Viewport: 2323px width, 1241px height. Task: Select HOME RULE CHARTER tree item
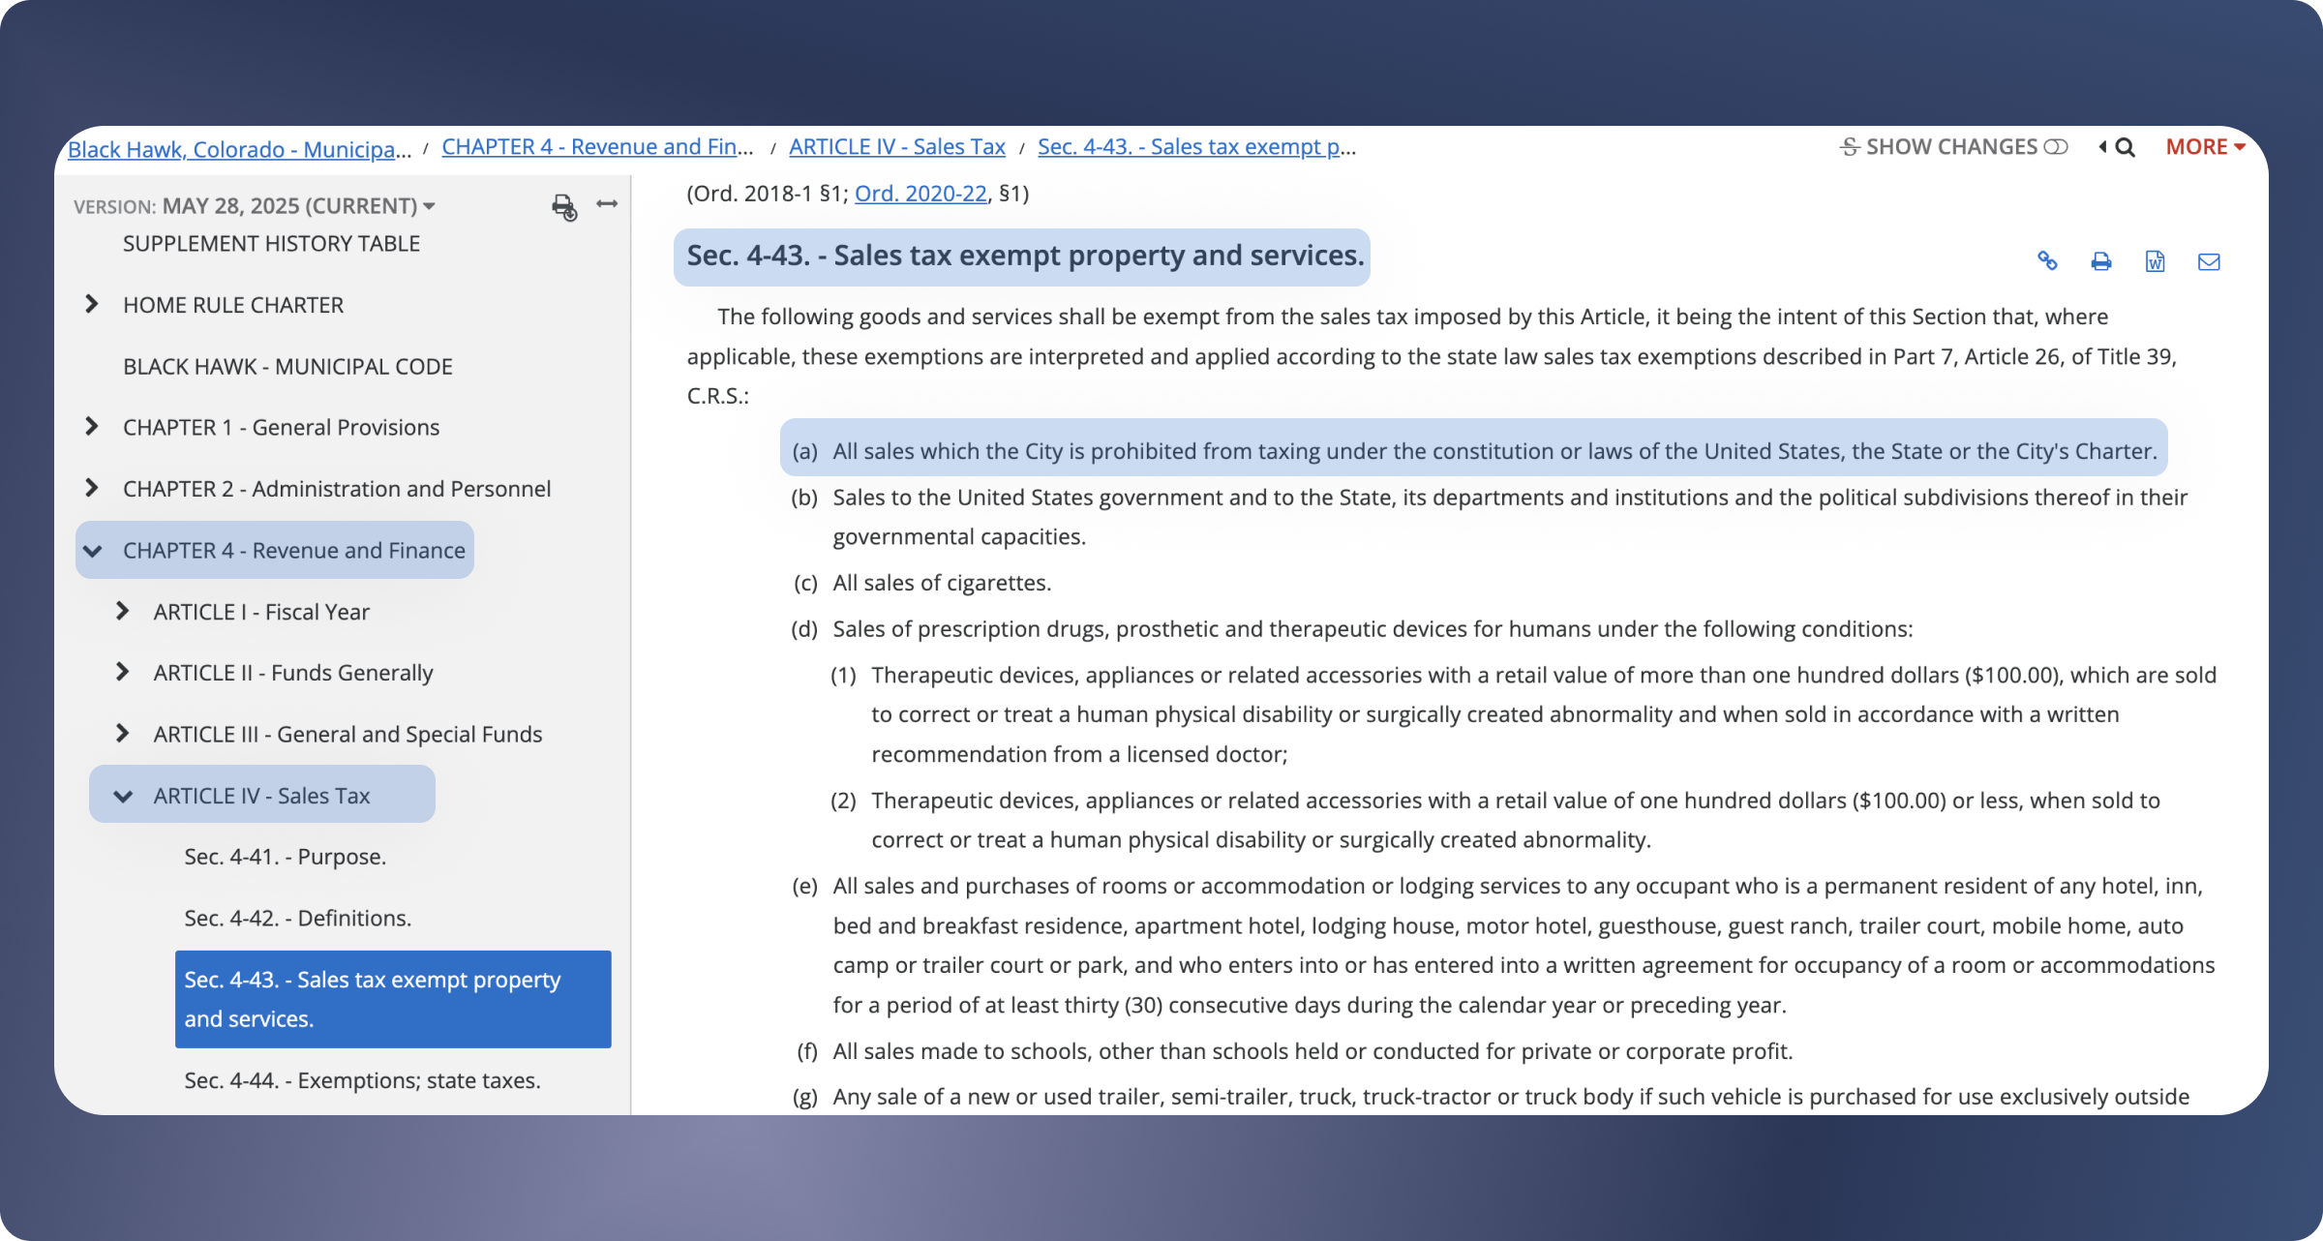[x=233, y=305]
